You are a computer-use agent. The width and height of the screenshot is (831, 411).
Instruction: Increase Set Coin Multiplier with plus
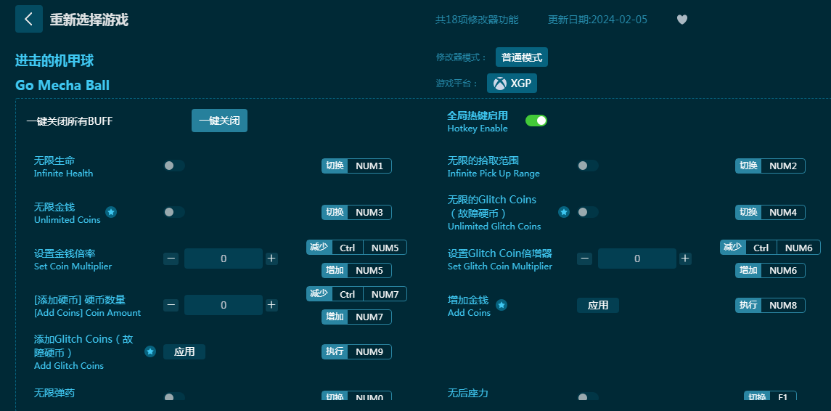point(271,259)
